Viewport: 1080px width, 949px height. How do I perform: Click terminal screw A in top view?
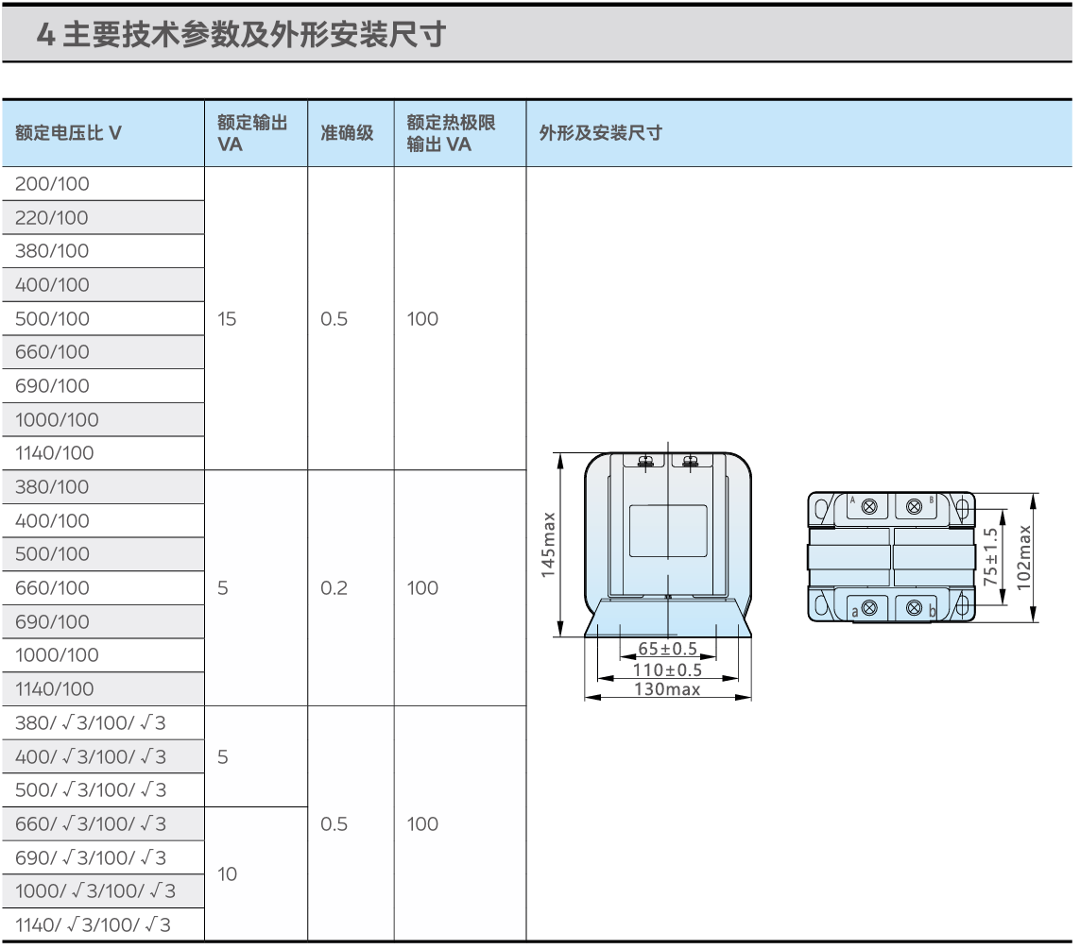[870, 507]
